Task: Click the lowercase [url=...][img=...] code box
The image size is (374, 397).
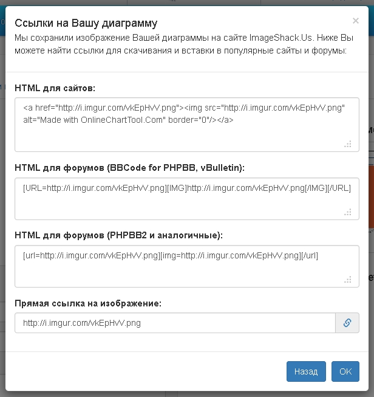Action: click(187, 266)
